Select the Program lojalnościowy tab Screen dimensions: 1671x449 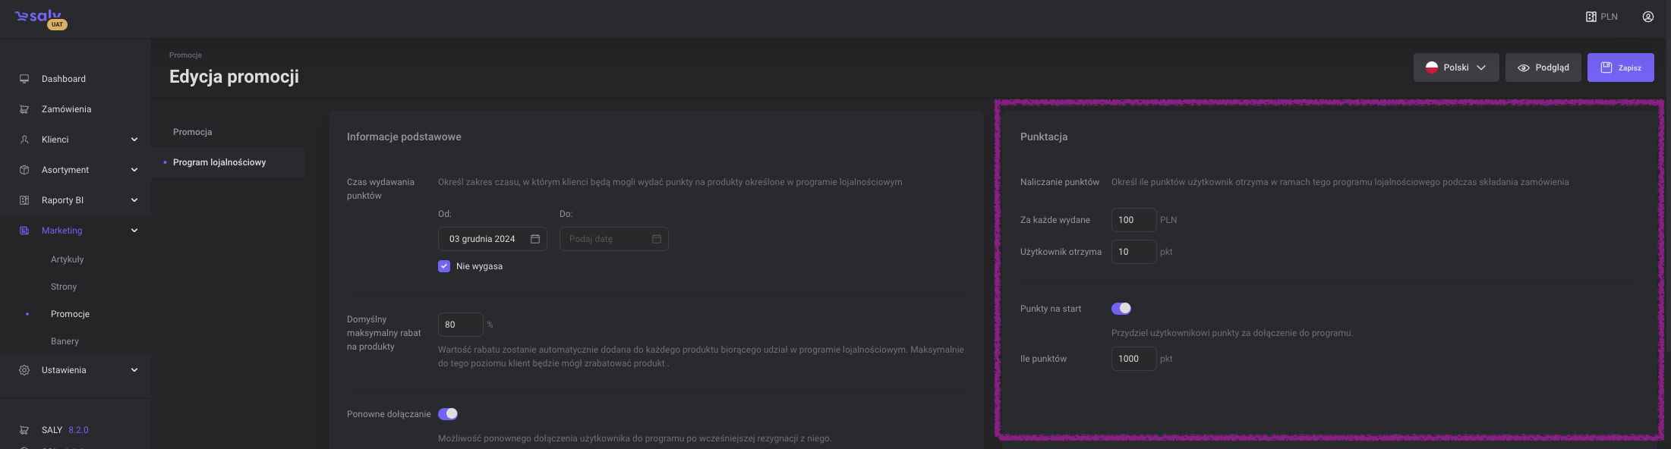[219, 162]
